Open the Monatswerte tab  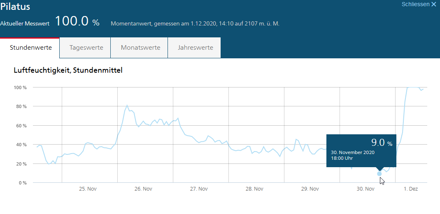tap(140, 48)
